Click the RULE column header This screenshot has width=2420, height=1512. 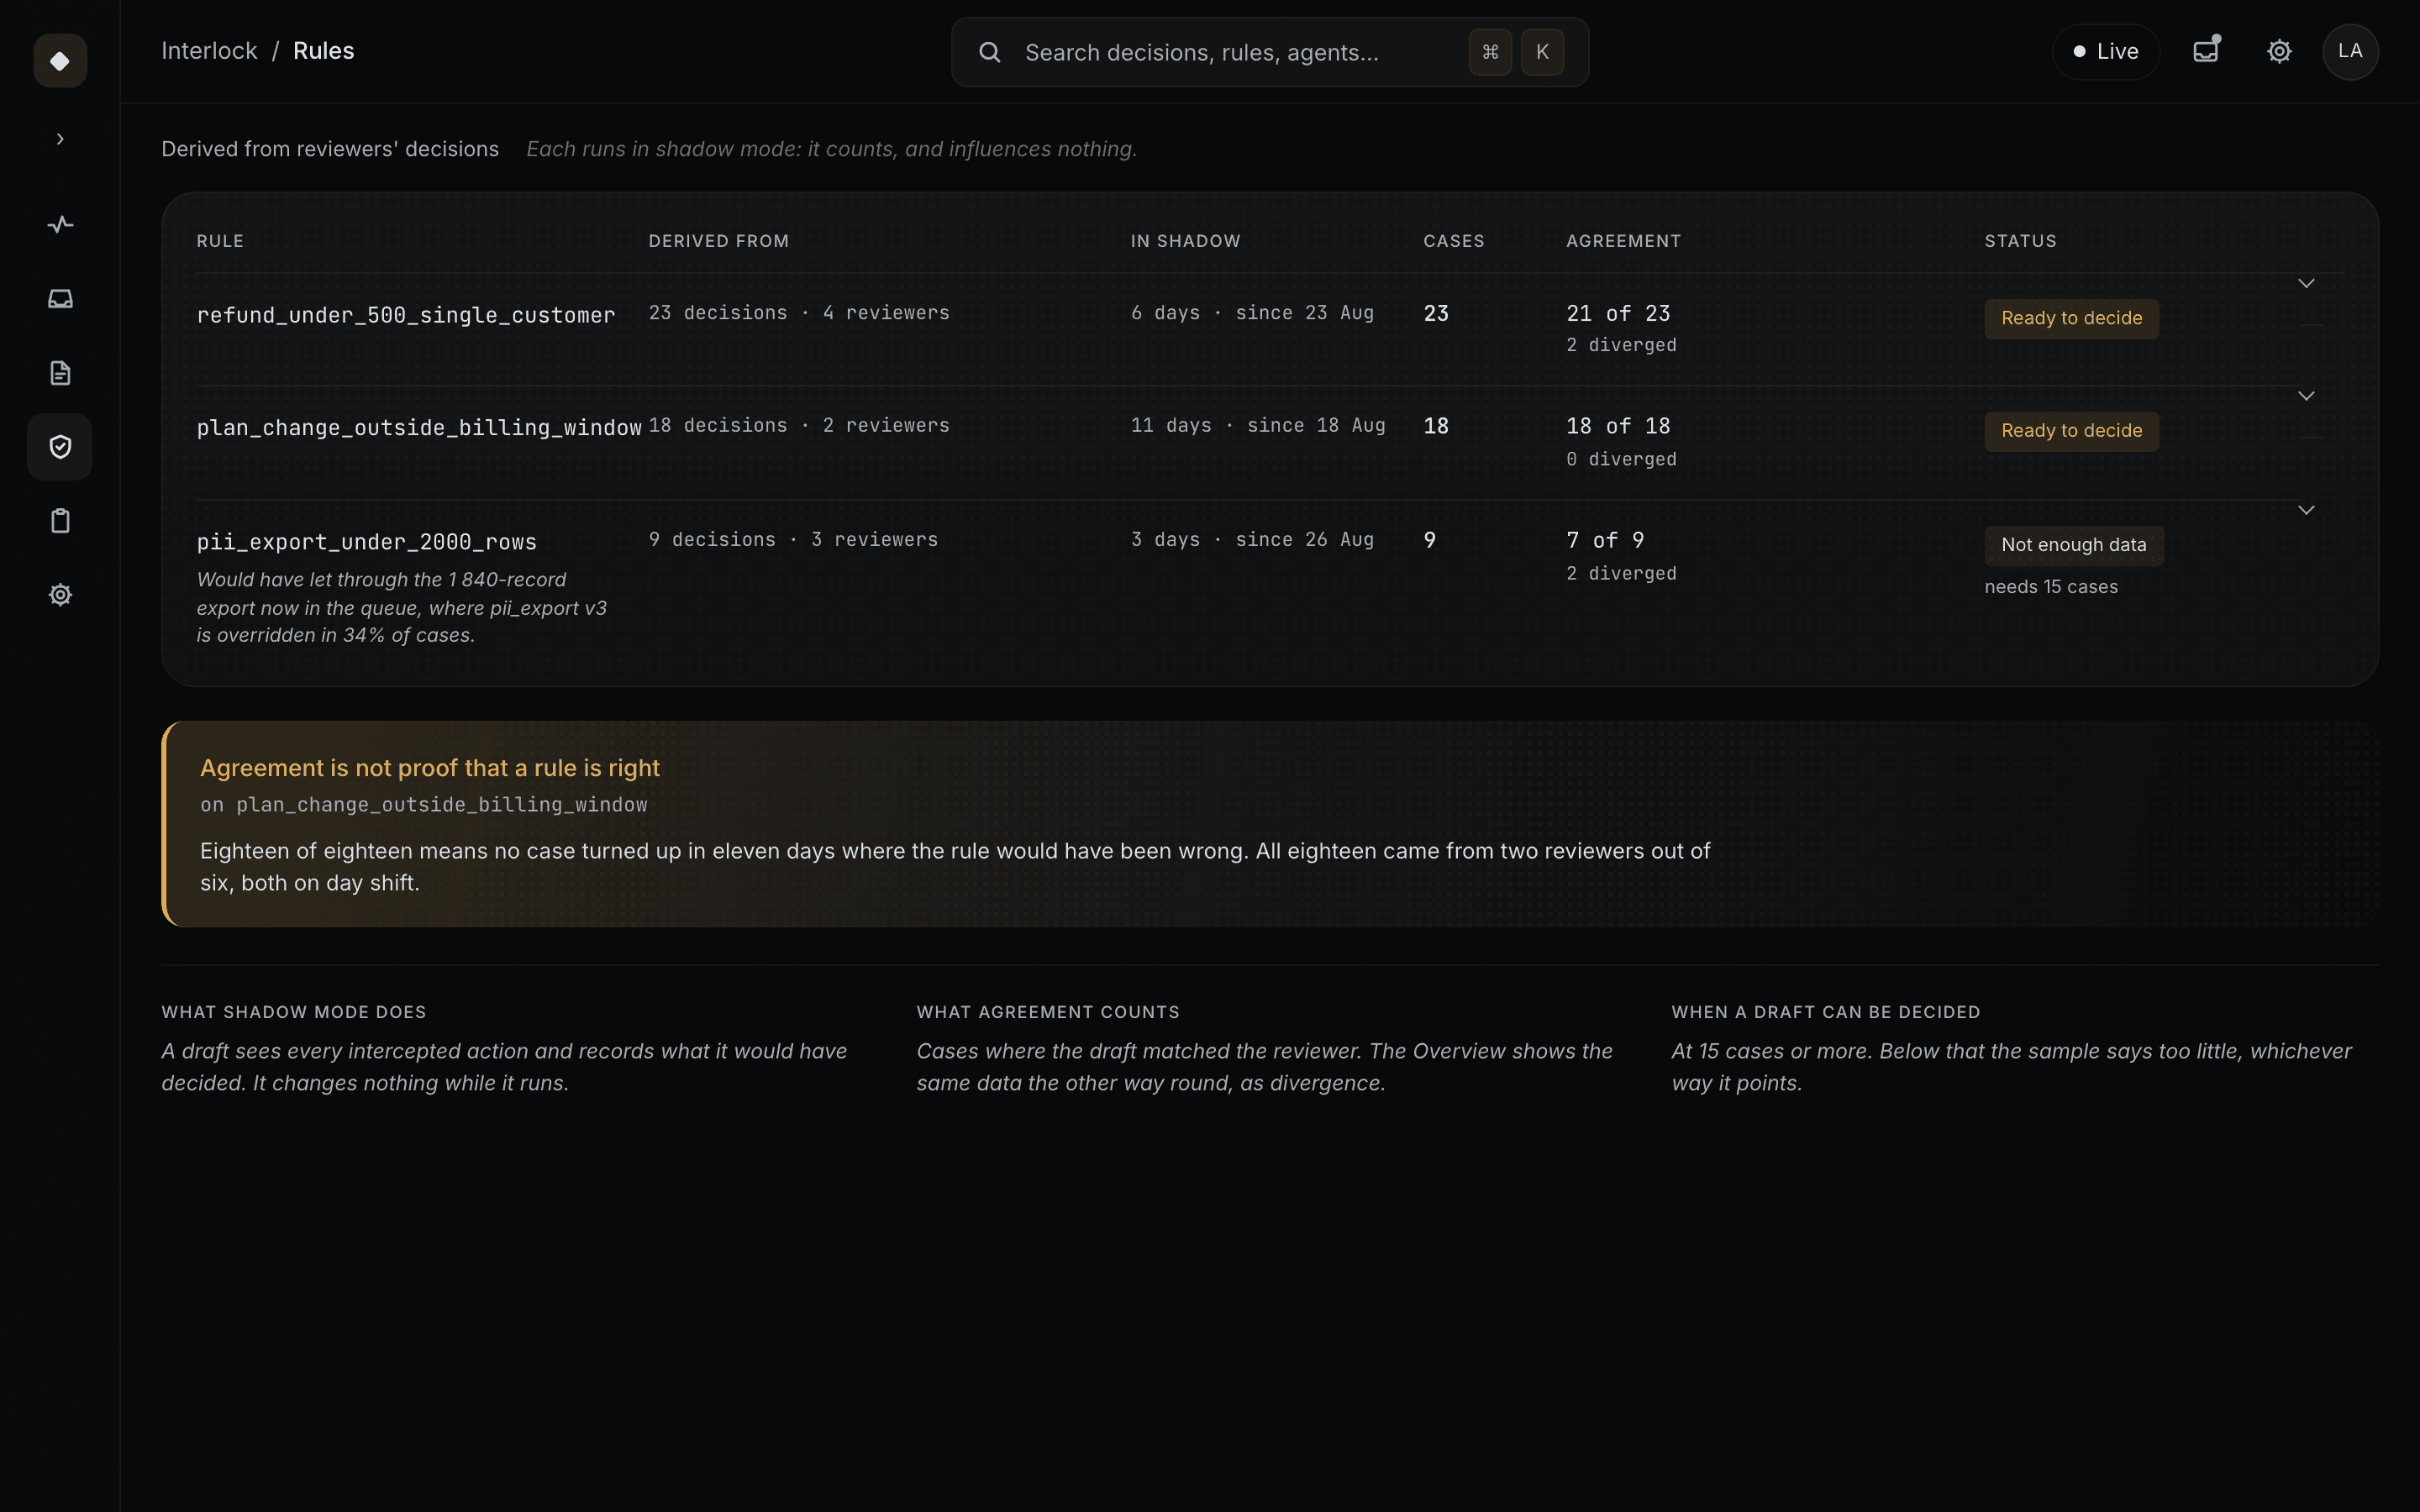(220, 241)
